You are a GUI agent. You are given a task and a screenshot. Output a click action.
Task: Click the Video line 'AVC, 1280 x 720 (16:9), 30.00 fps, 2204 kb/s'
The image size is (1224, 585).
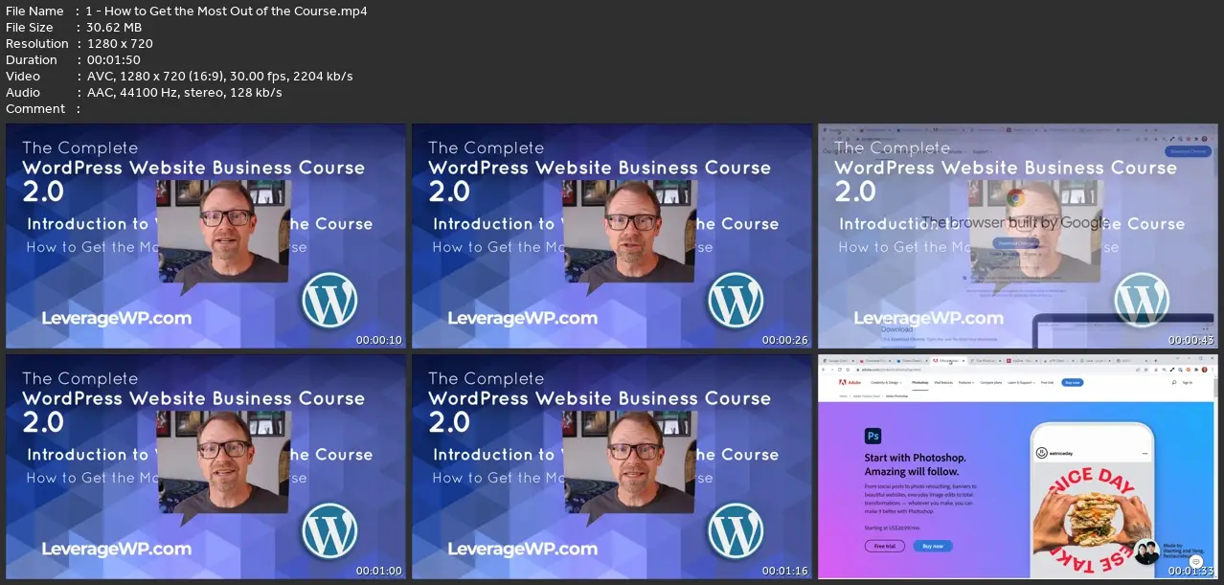[219, 77]
